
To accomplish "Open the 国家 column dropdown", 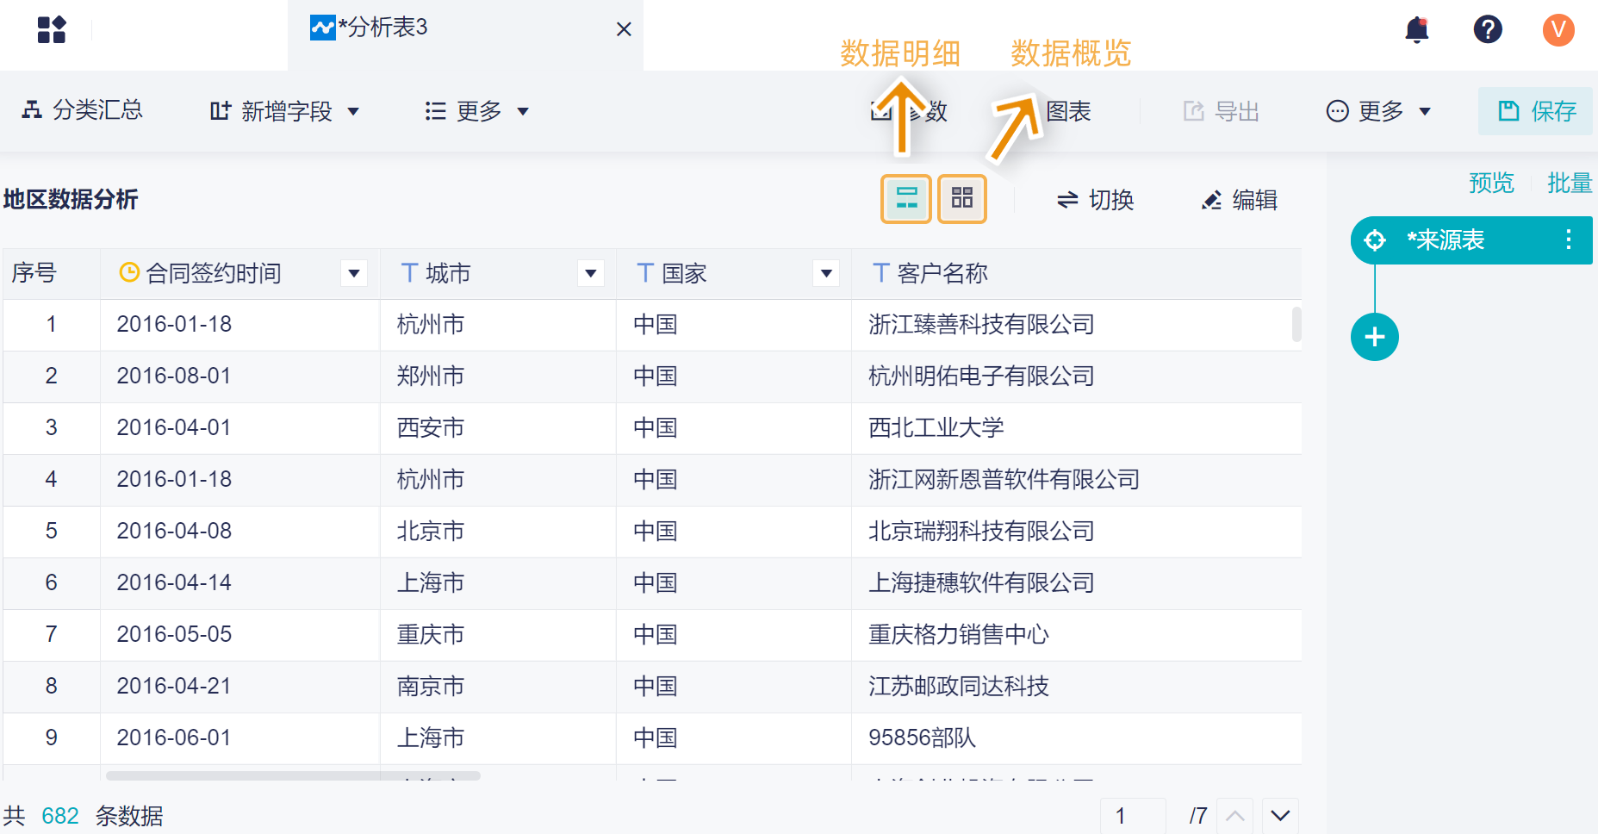I will pos(826,274).
